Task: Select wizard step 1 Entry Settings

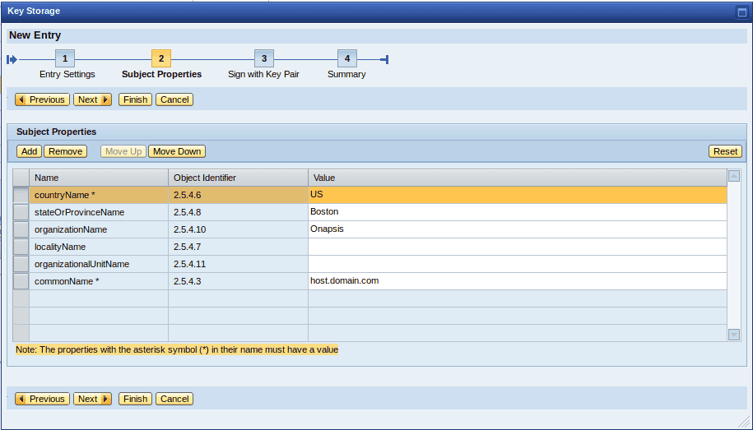Action: click(x=65, y=58)
